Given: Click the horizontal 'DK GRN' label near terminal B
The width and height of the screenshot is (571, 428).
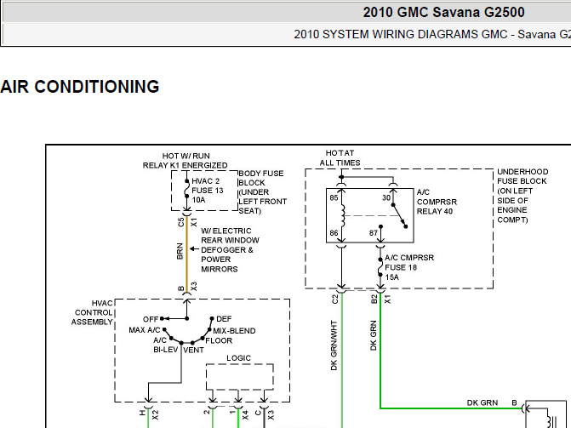Looking at the screenshot, I should (x=482, y=402).
